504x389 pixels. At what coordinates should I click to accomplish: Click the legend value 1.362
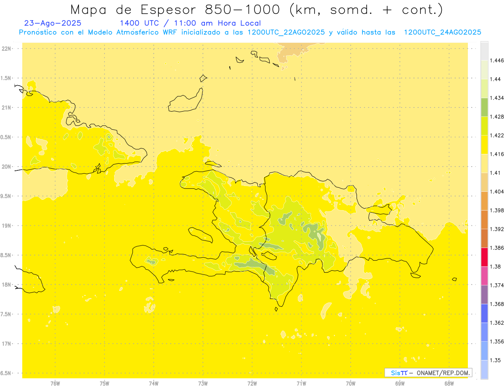tap(497, 323)
